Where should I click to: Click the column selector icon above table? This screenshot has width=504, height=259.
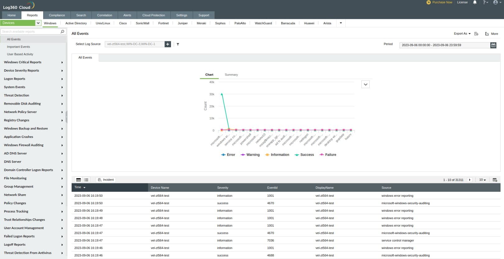click(x=495, y=180)
